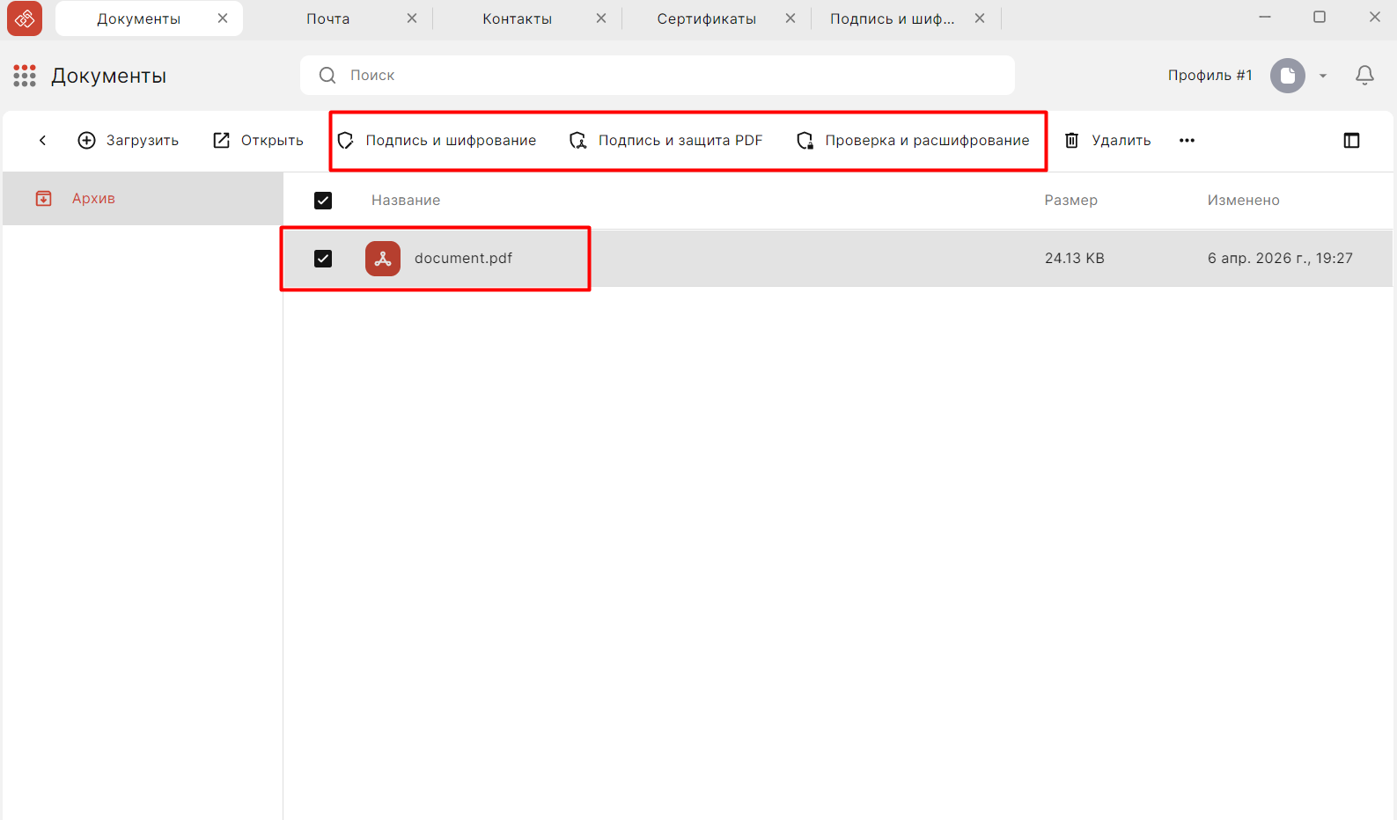
Task: Click the search magnifier icon
Action: tap(327, 76)
